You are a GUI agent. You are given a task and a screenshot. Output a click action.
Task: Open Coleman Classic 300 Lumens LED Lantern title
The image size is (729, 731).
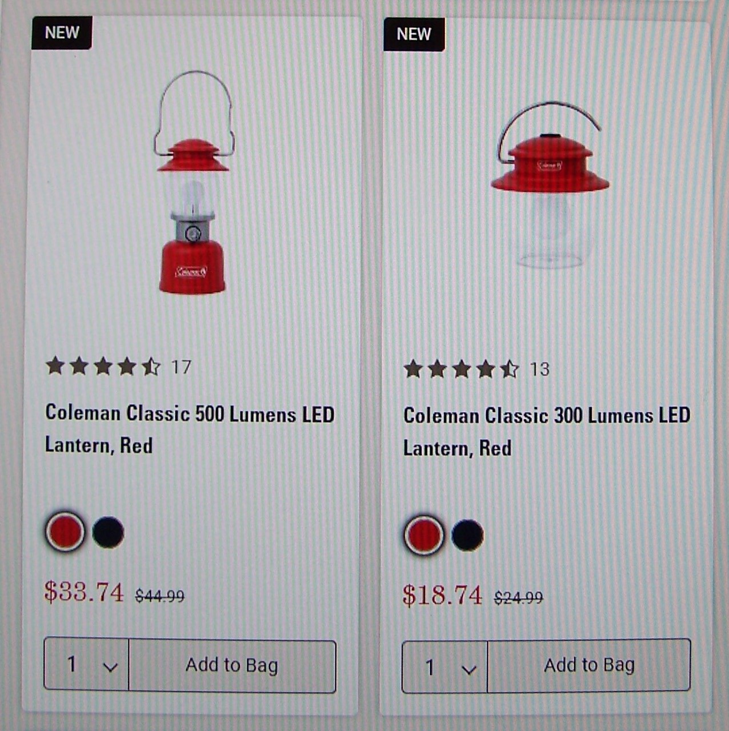pyautogui.click(x=547, y=432)
